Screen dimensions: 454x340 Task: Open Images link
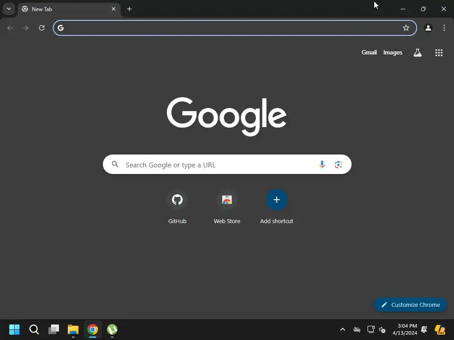393,52
